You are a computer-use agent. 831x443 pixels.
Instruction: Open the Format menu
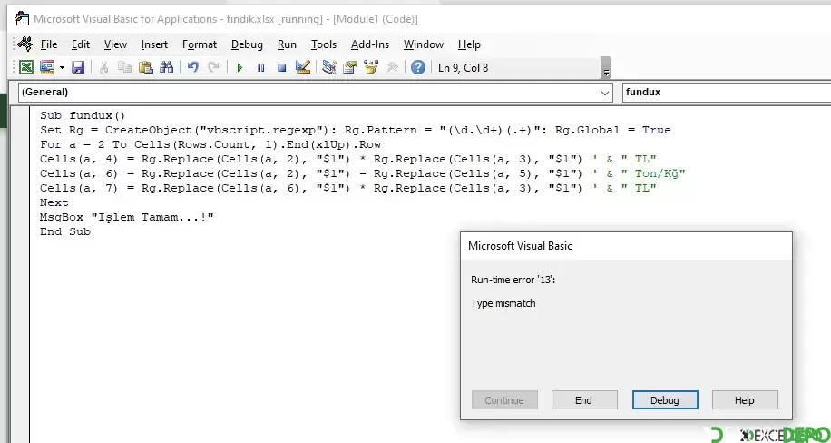200,44
